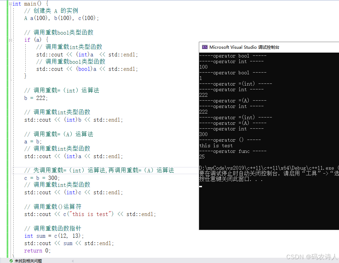Click the console output '25'
The width and height of the screenshot is (339, 263).
pos(202,157)
